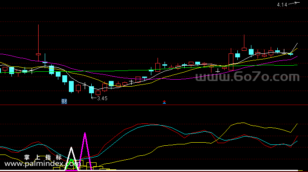Open the www.palmindex.com watermark link
This screenshot has height=172, width=308.
[42, 164]
